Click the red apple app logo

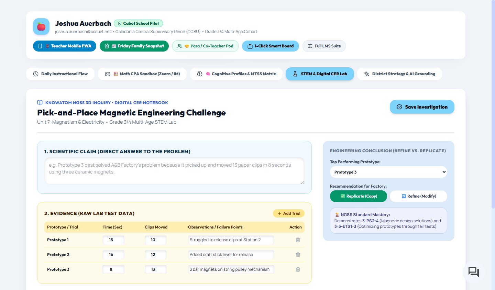coord(41,26)
